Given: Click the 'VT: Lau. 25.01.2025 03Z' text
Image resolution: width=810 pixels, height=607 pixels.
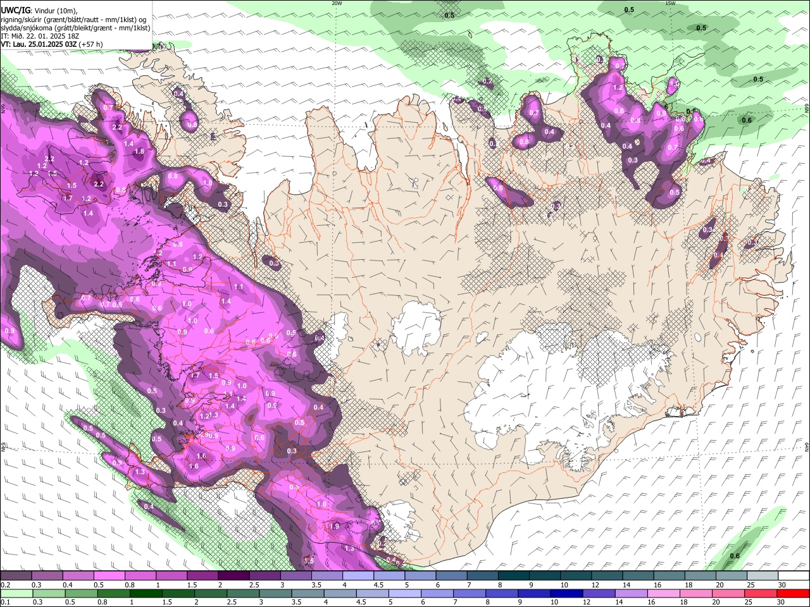Looking at the screenshot, I should click(x=39, y=44).
